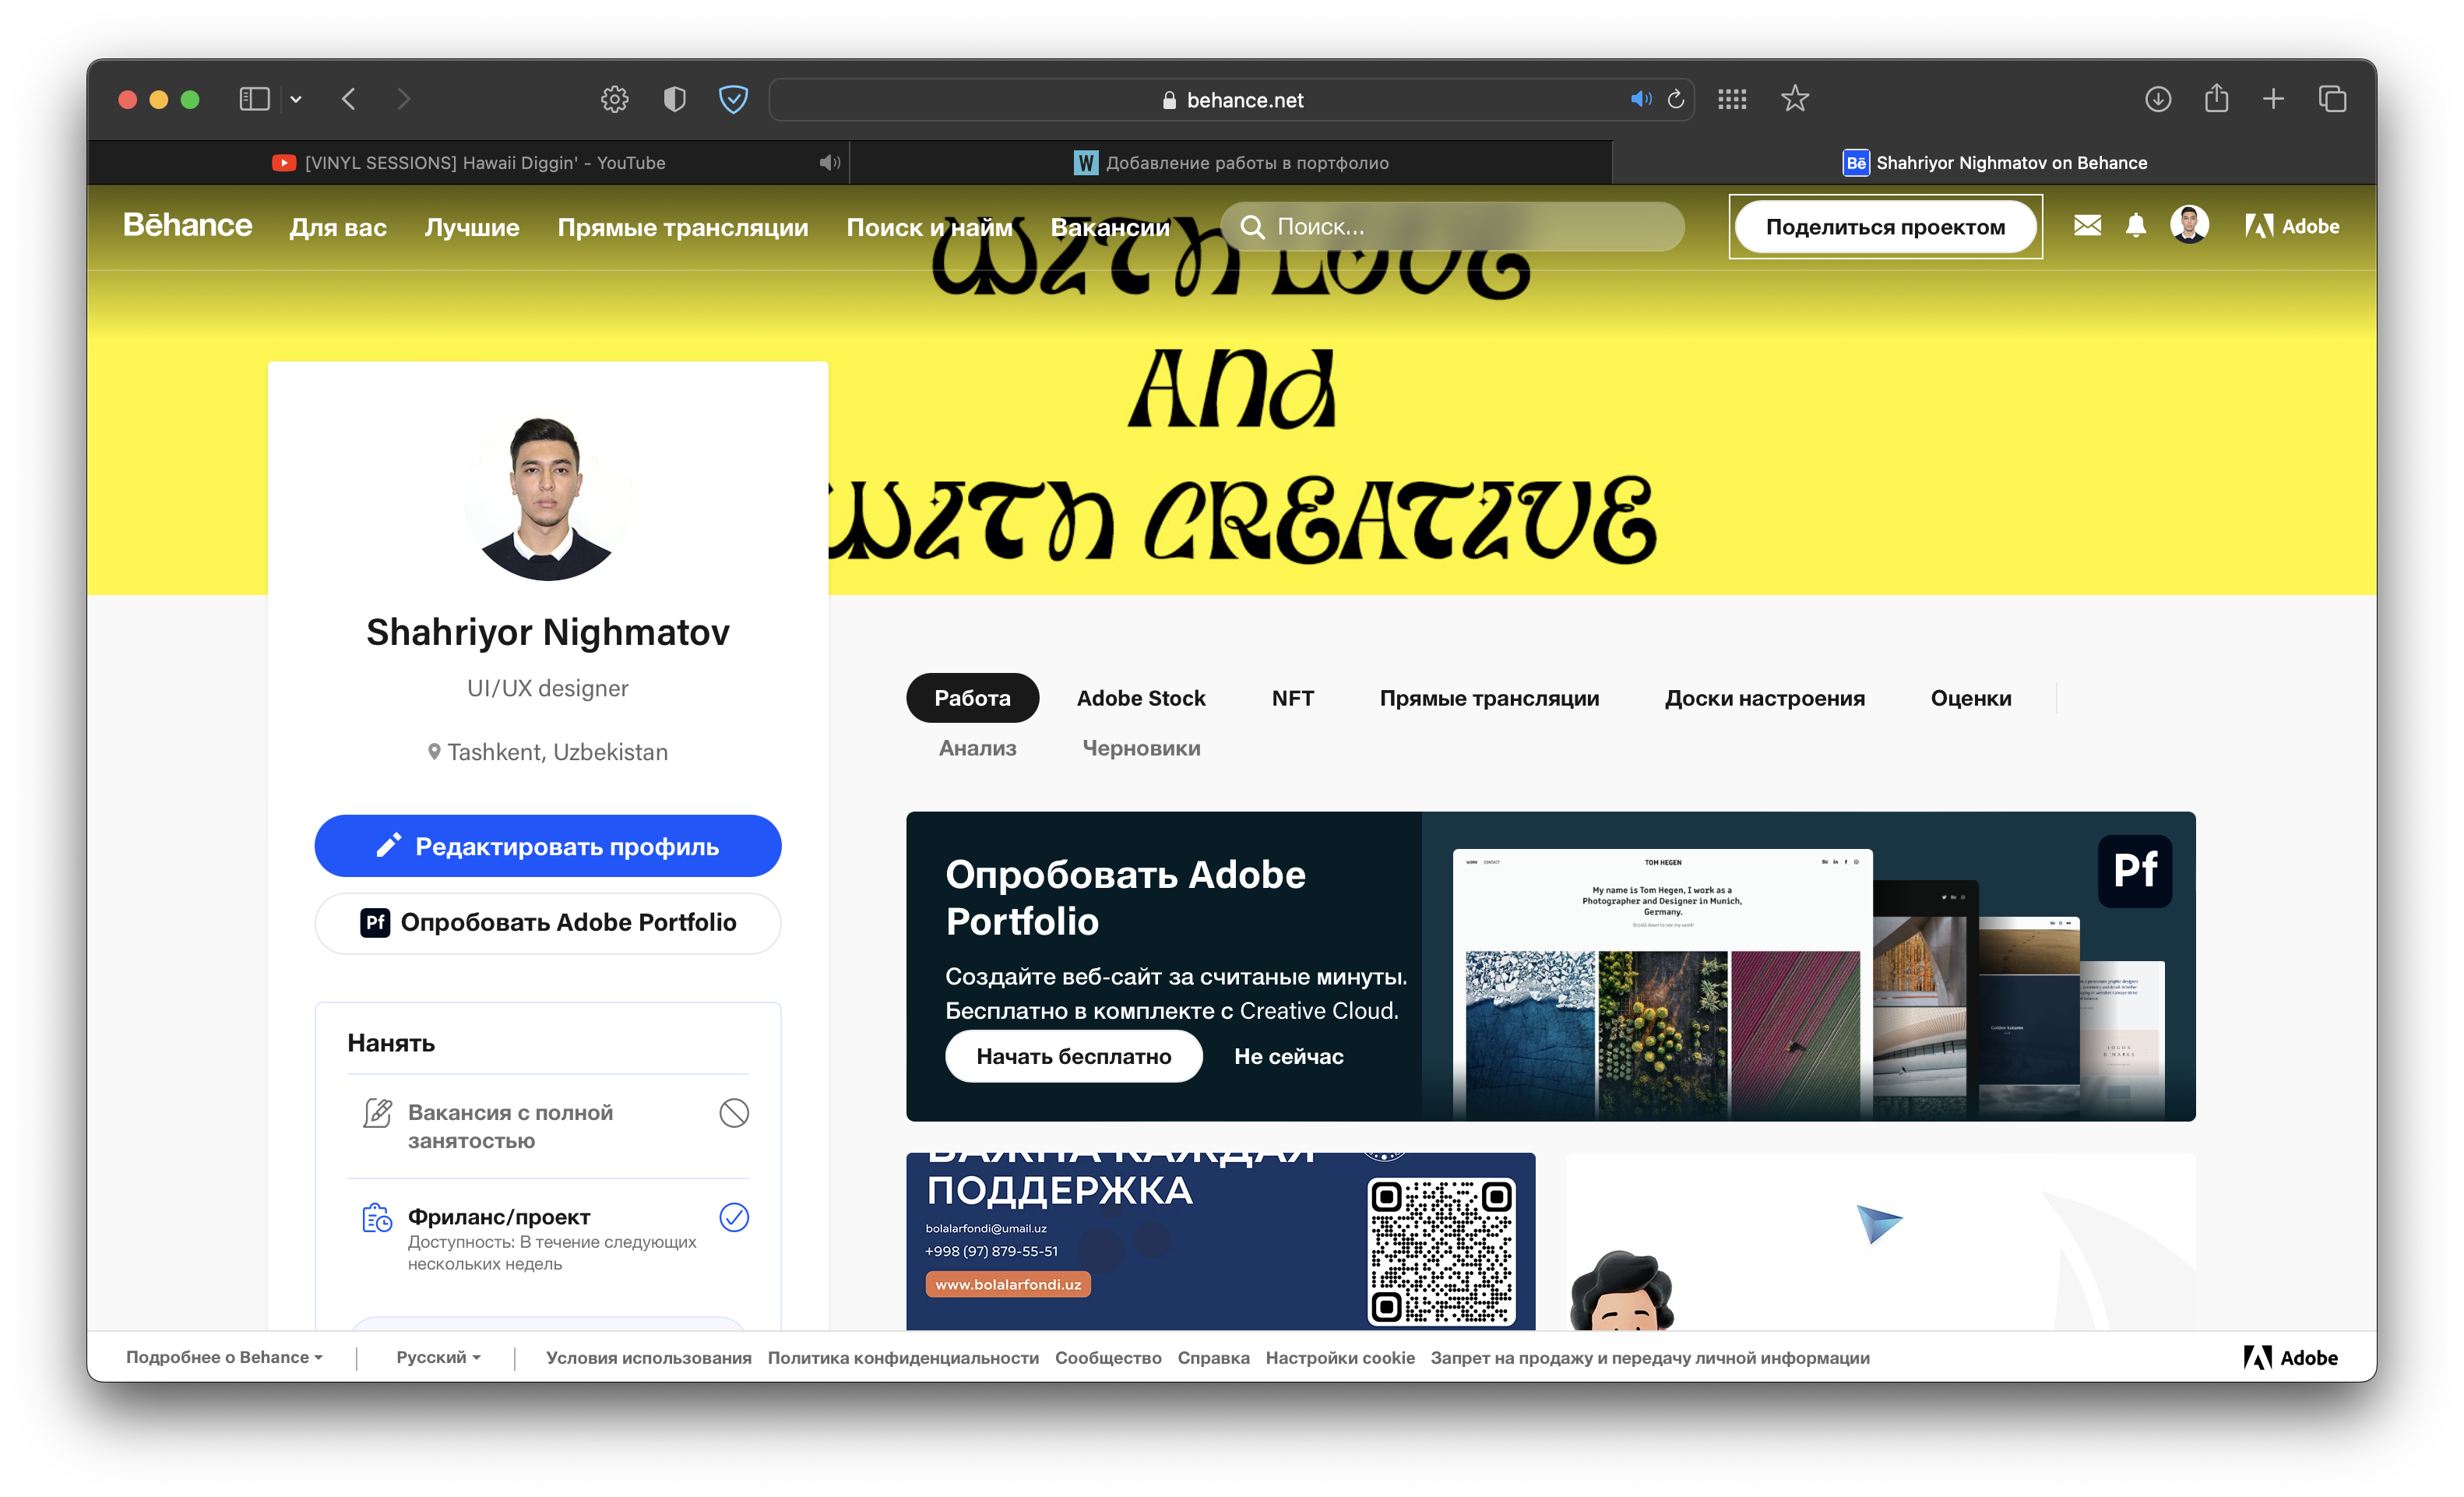
Task: Toggle the Safari sidebar button
Action: point(254,99)
